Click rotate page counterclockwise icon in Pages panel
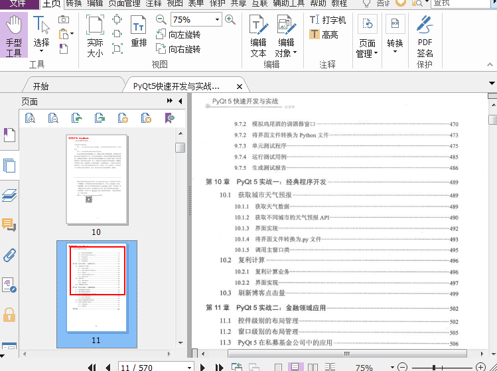The height and width of the screenshot is (371, 497). pos(76,118)
